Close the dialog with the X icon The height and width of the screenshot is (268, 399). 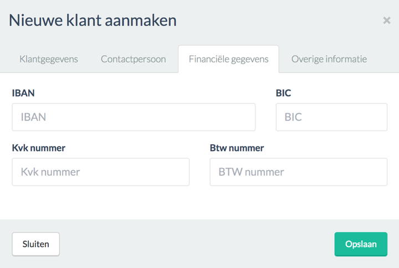tap(386, 20)
